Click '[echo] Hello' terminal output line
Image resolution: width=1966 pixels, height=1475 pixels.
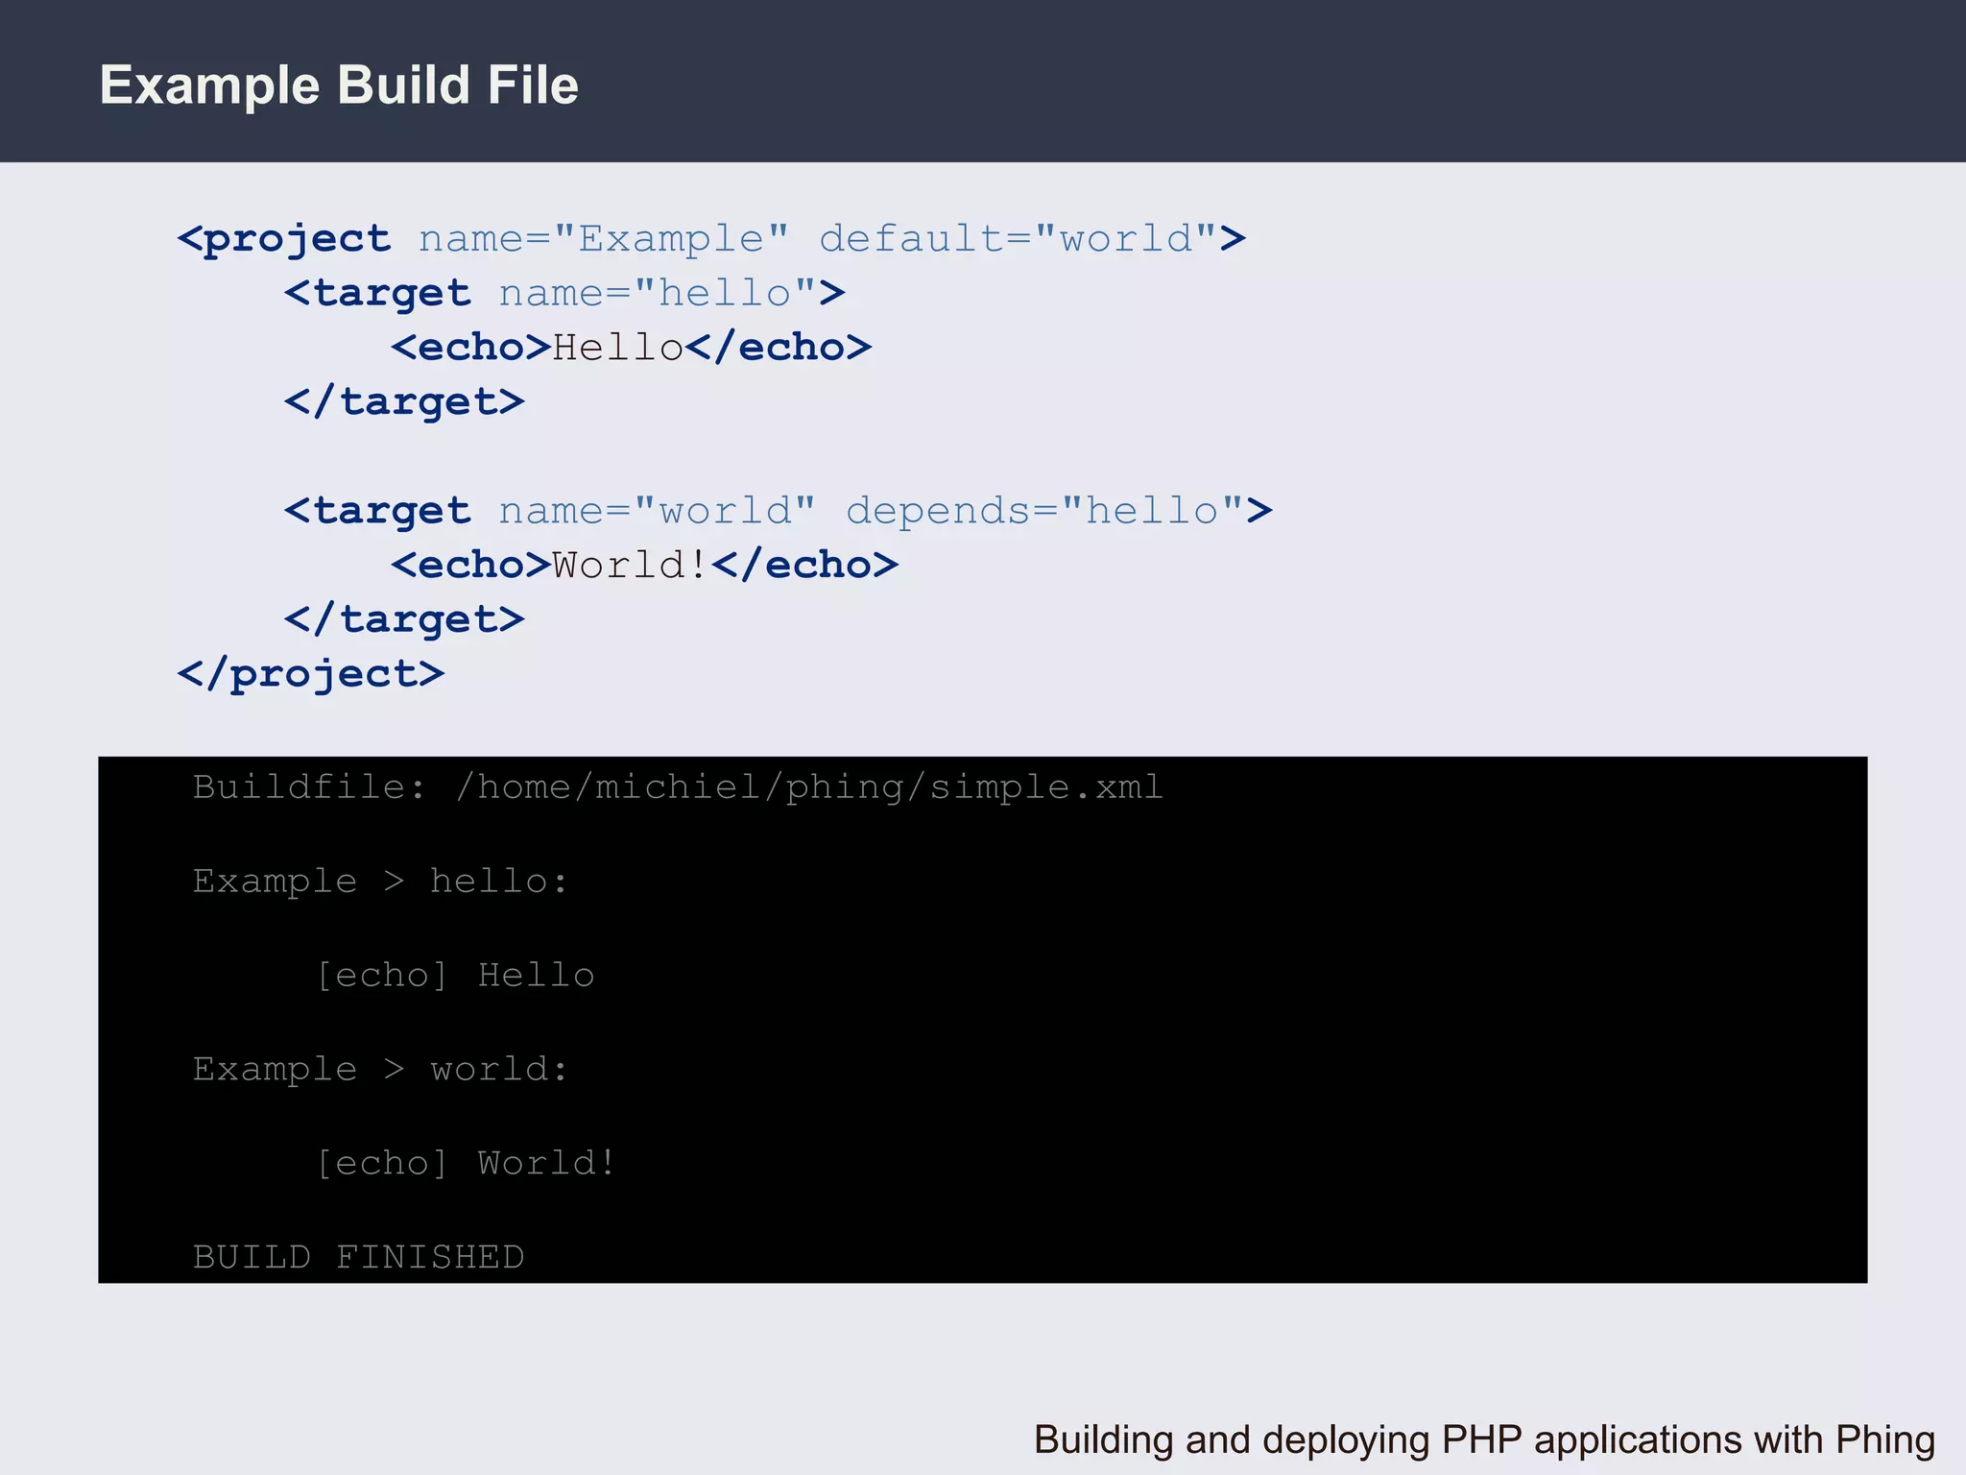click(455, 975)
